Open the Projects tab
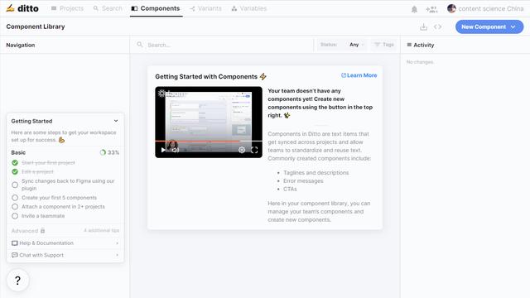This screenshot has width=530, height=298. [67, 8]
